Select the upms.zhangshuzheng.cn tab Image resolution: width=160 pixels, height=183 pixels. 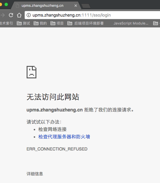pos(46,6)
